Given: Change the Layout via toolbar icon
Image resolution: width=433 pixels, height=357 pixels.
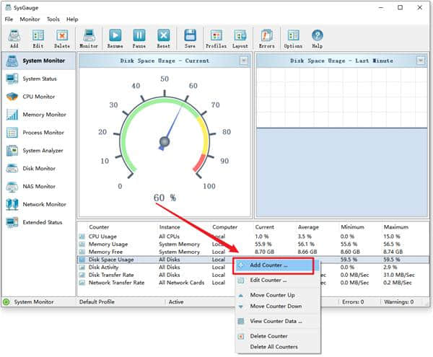Looking at the screenshot, I should (x=240, y=38).
